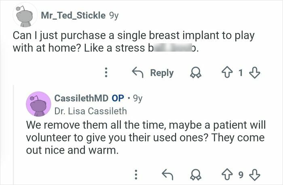Open more options on Mr_Ted_Stickle's comment
Image resolution: width=283 pixels, height=185 pixels.
(106, 73)
